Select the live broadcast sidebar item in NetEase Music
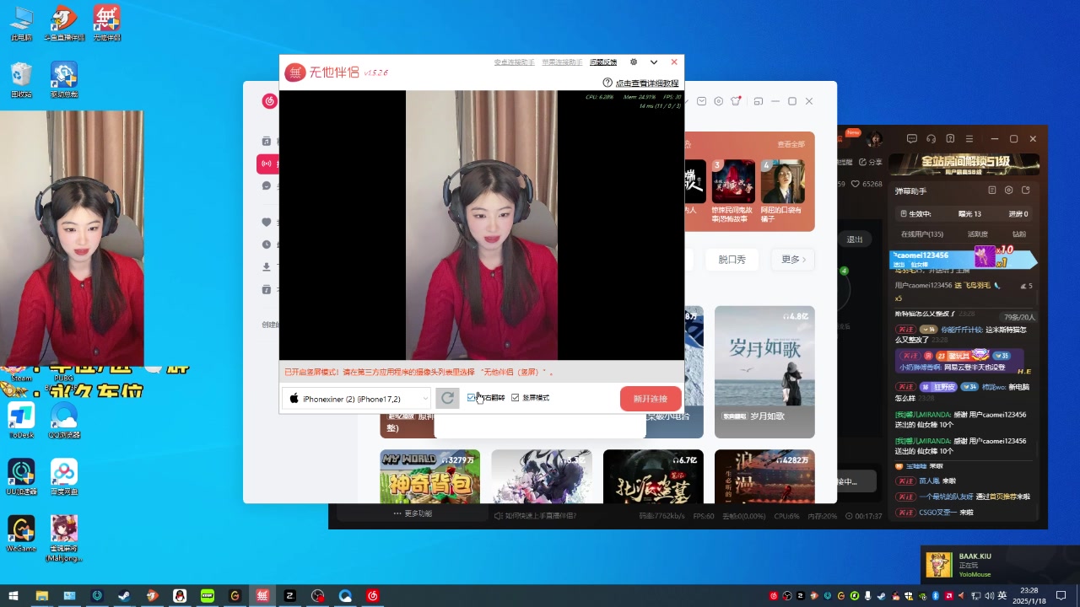 267,164
